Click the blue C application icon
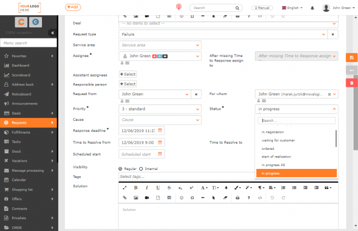Image resolution: width=358 pixels, height=231 pixels. pos(35,22)
